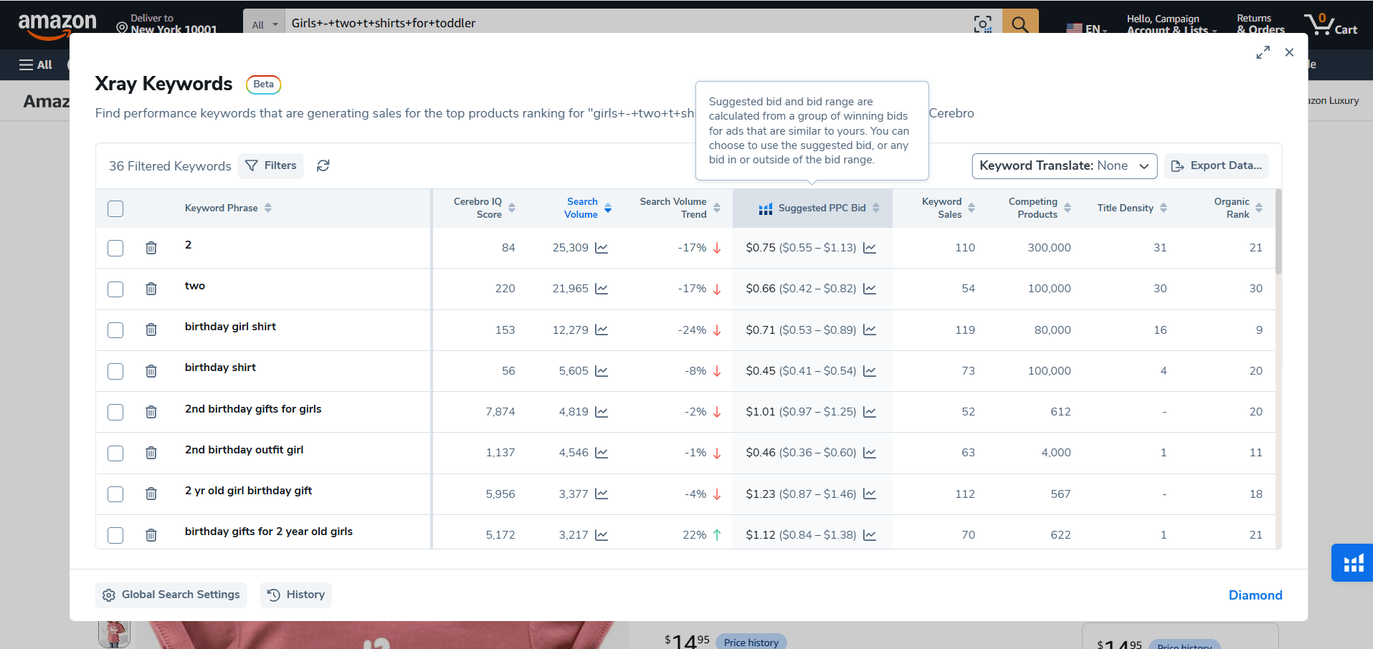The image size is (1373, 649).
Task: Check the box for keyword '2'
Action: click(115, 248)
